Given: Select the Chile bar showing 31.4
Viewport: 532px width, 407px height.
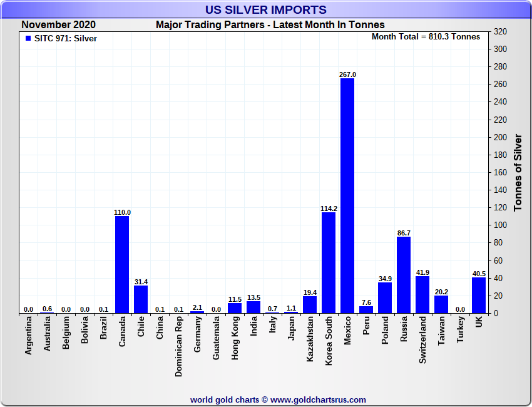Looking at the screenshot, I should click(141, 299).
